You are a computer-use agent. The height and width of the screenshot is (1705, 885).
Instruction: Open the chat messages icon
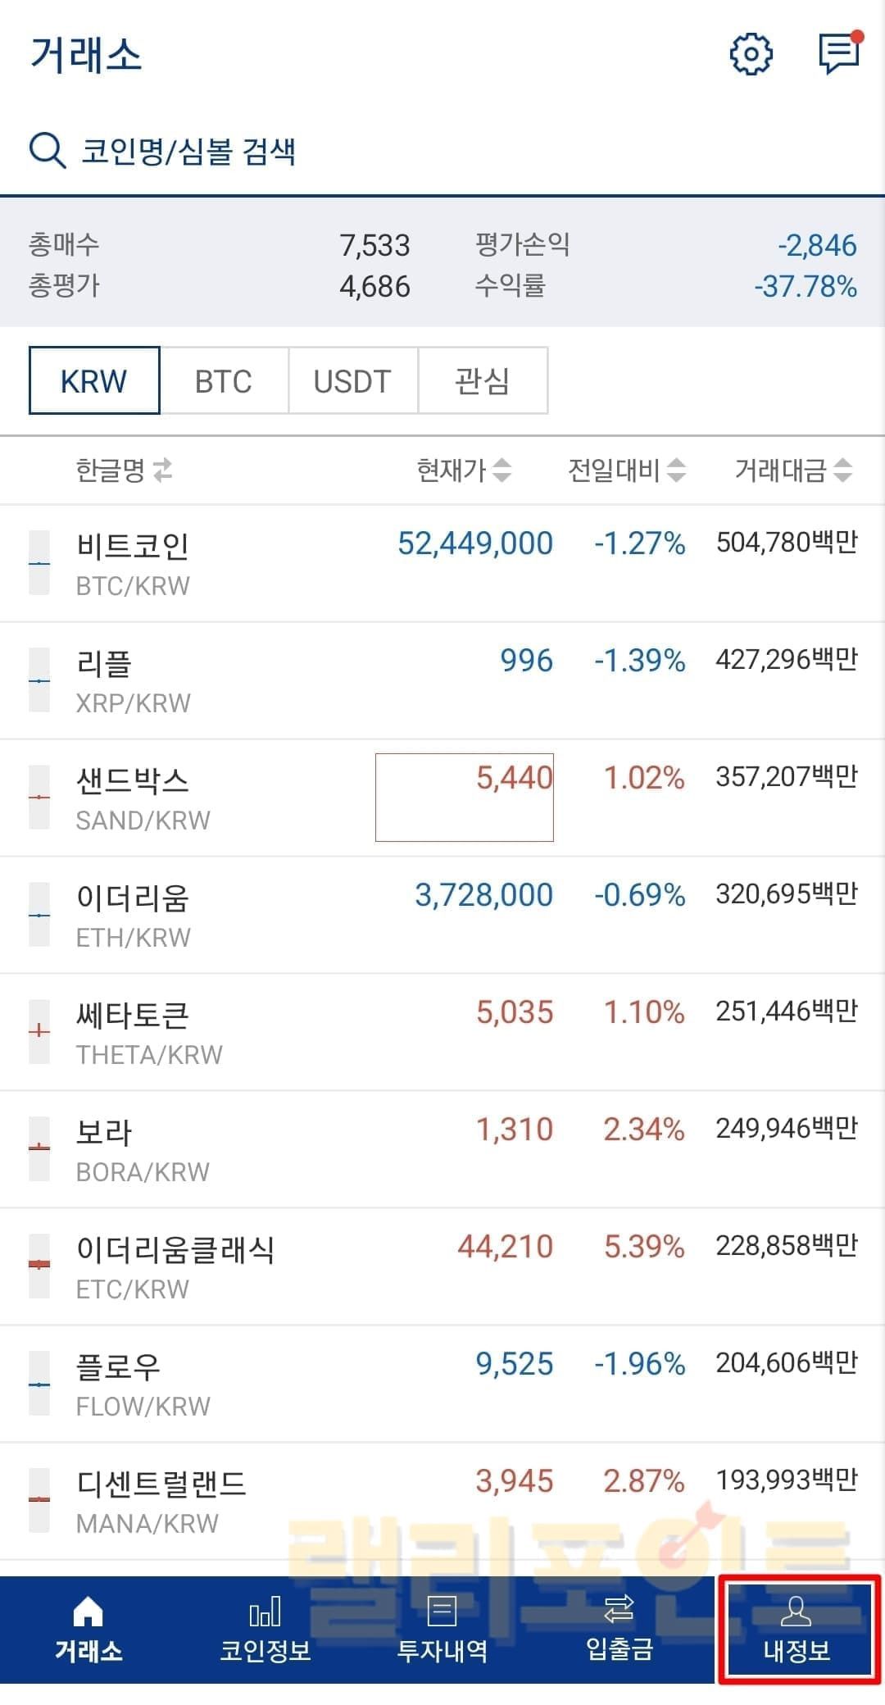click(x=839, y=54)
